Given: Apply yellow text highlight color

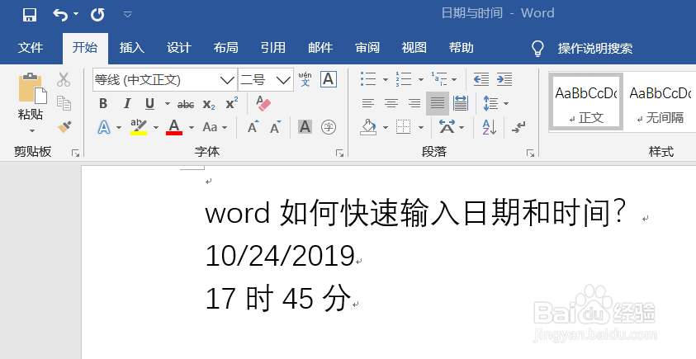Looking at the screenshot, I should 139,127.
